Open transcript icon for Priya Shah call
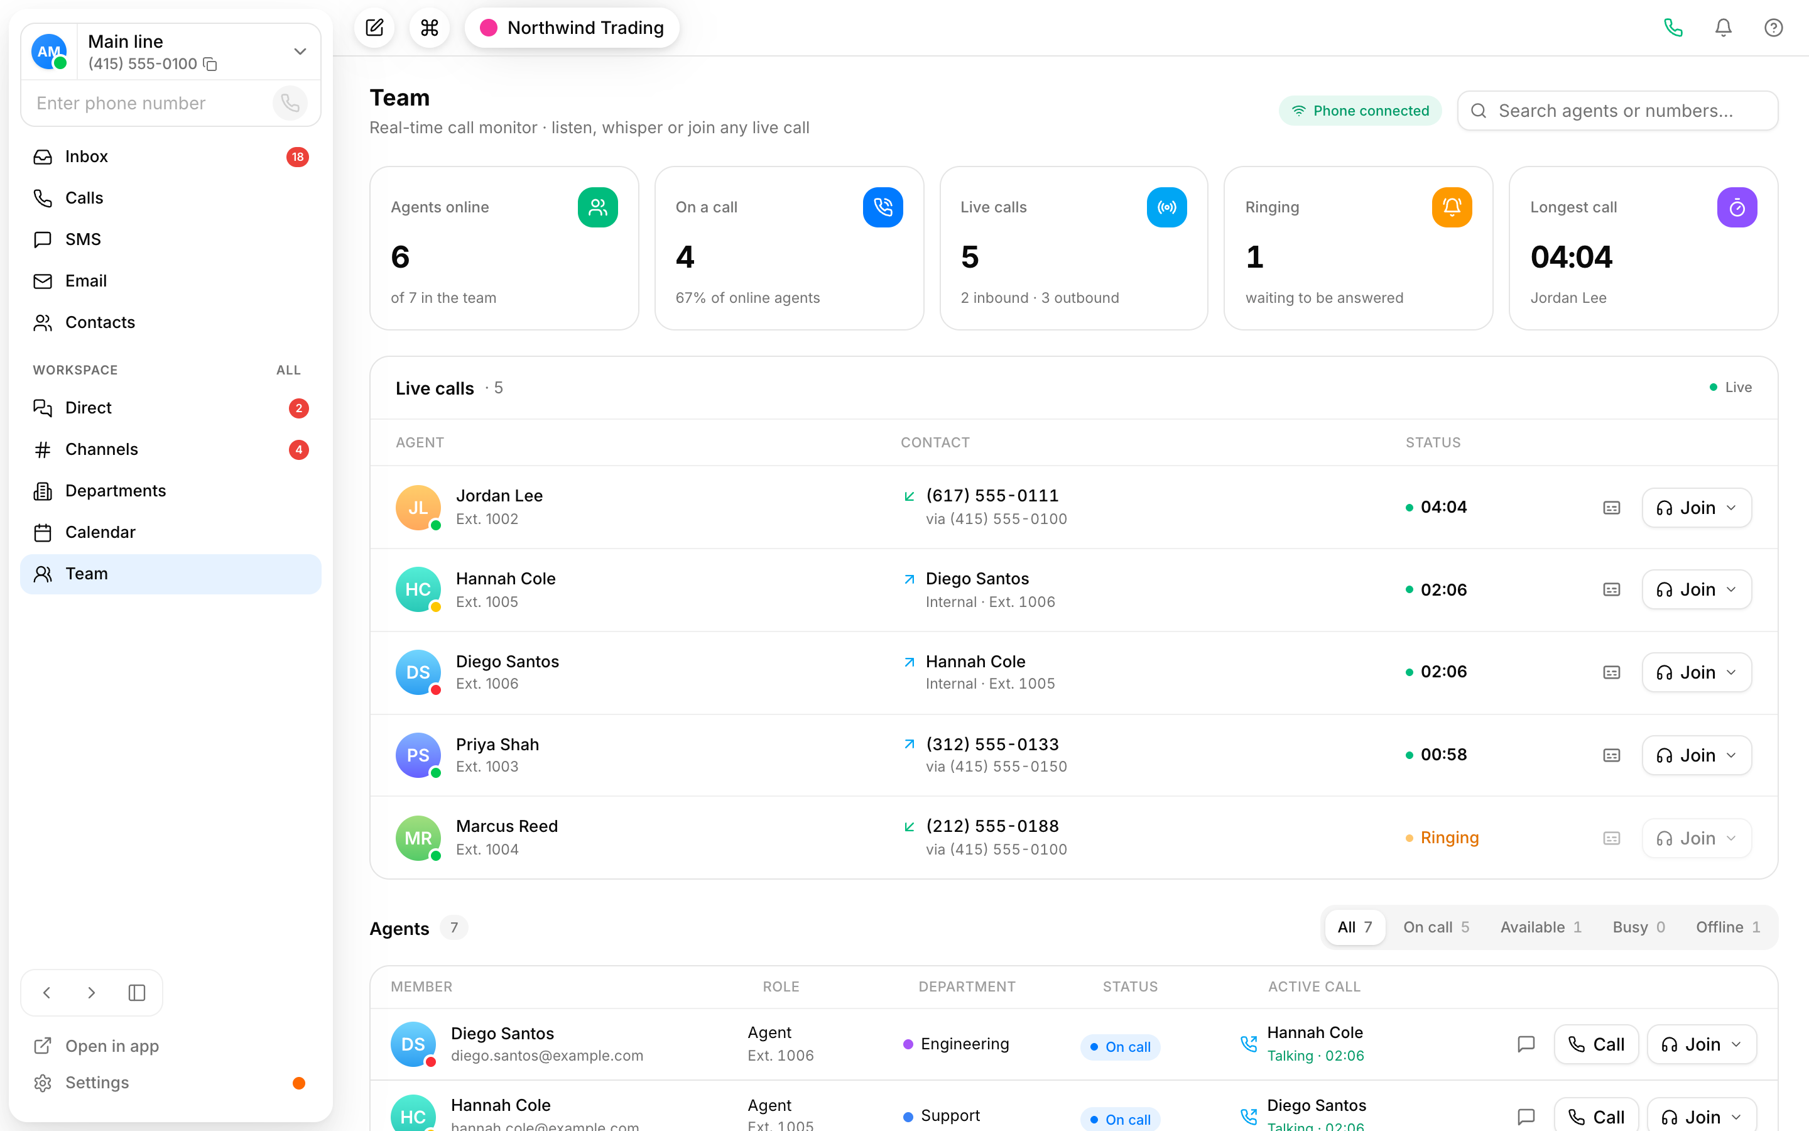 click(x=1612, y=755)
